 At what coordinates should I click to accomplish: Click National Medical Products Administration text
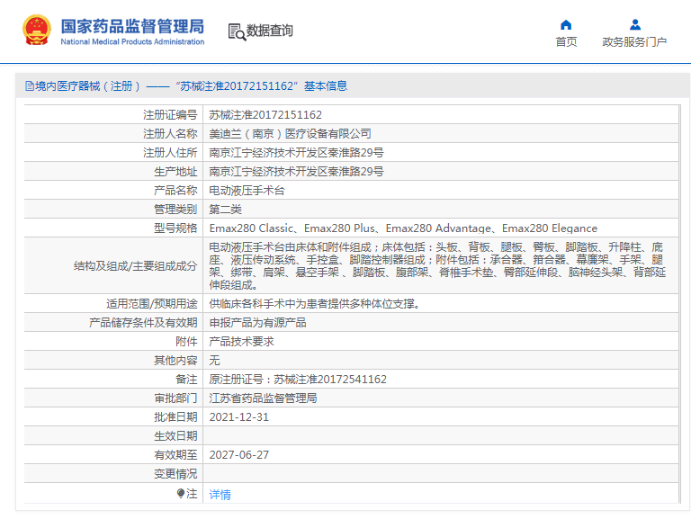(132, 42)
